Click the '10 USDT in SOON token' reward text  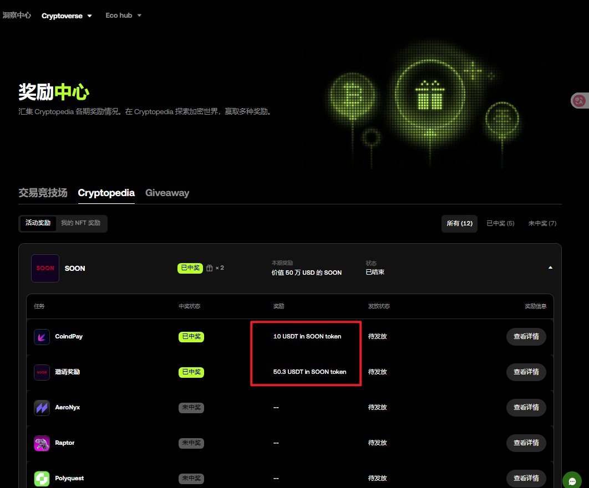click(307, 336)
